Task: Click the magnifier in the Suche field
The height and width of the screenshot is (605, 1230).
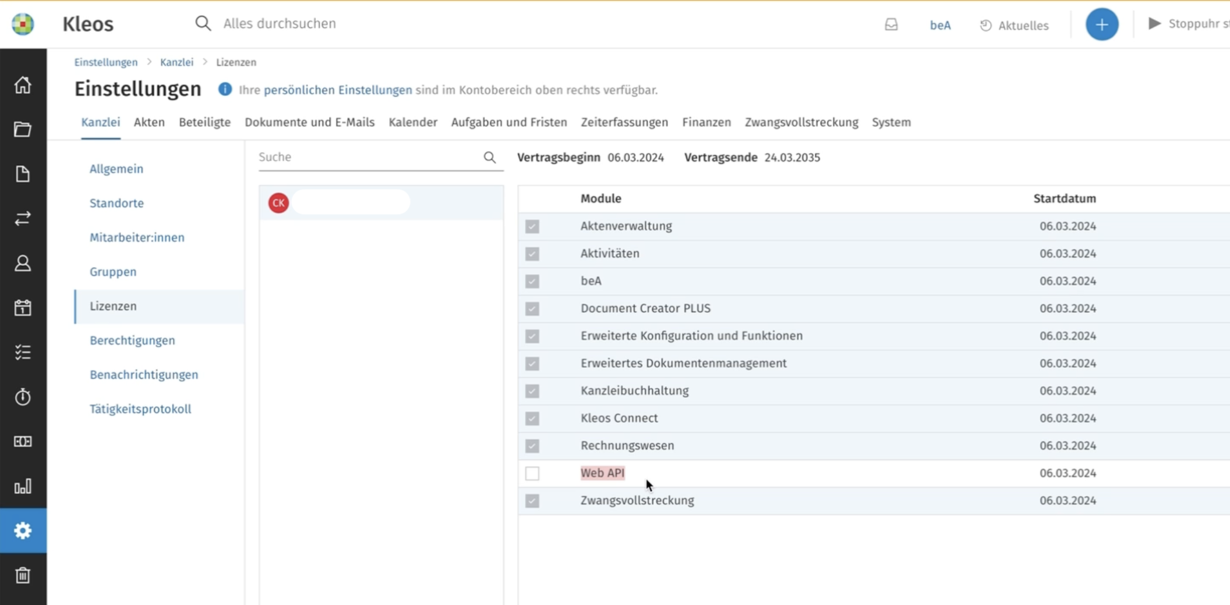Action: pos(490,157)
